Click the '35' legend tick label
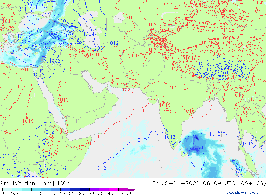 (101, 193)
